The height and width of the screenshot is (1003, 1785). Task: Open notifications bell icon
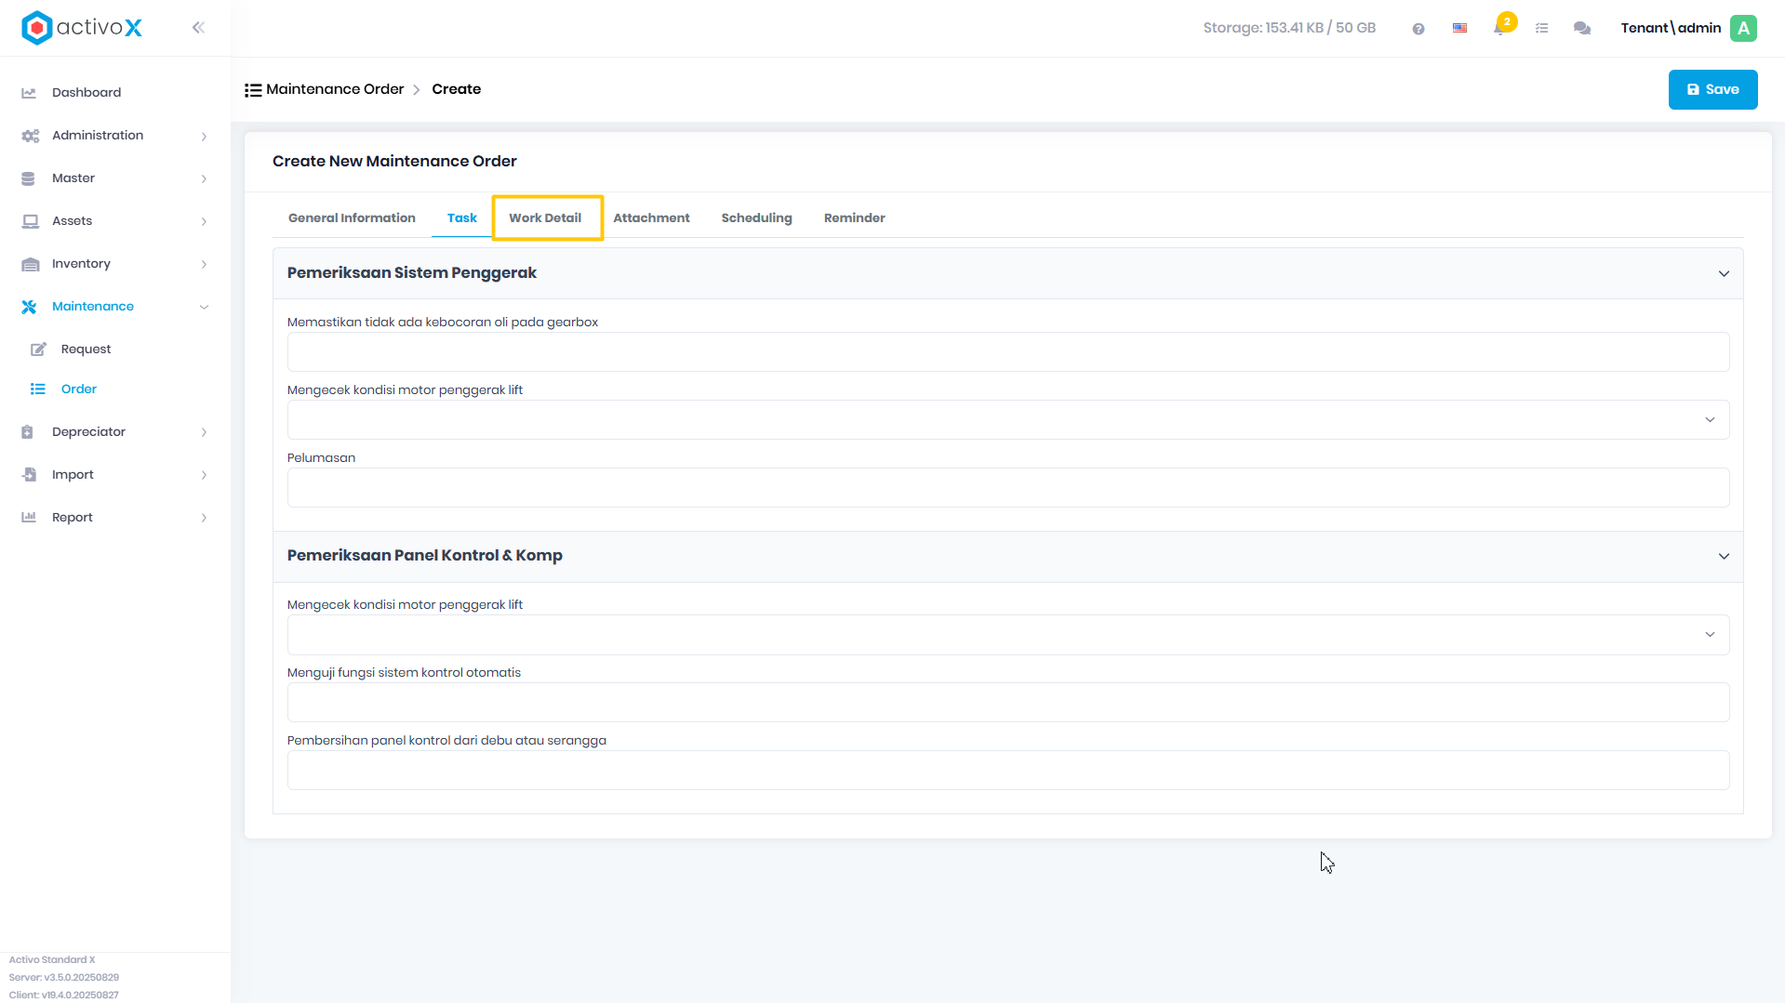coord(1500,28)
